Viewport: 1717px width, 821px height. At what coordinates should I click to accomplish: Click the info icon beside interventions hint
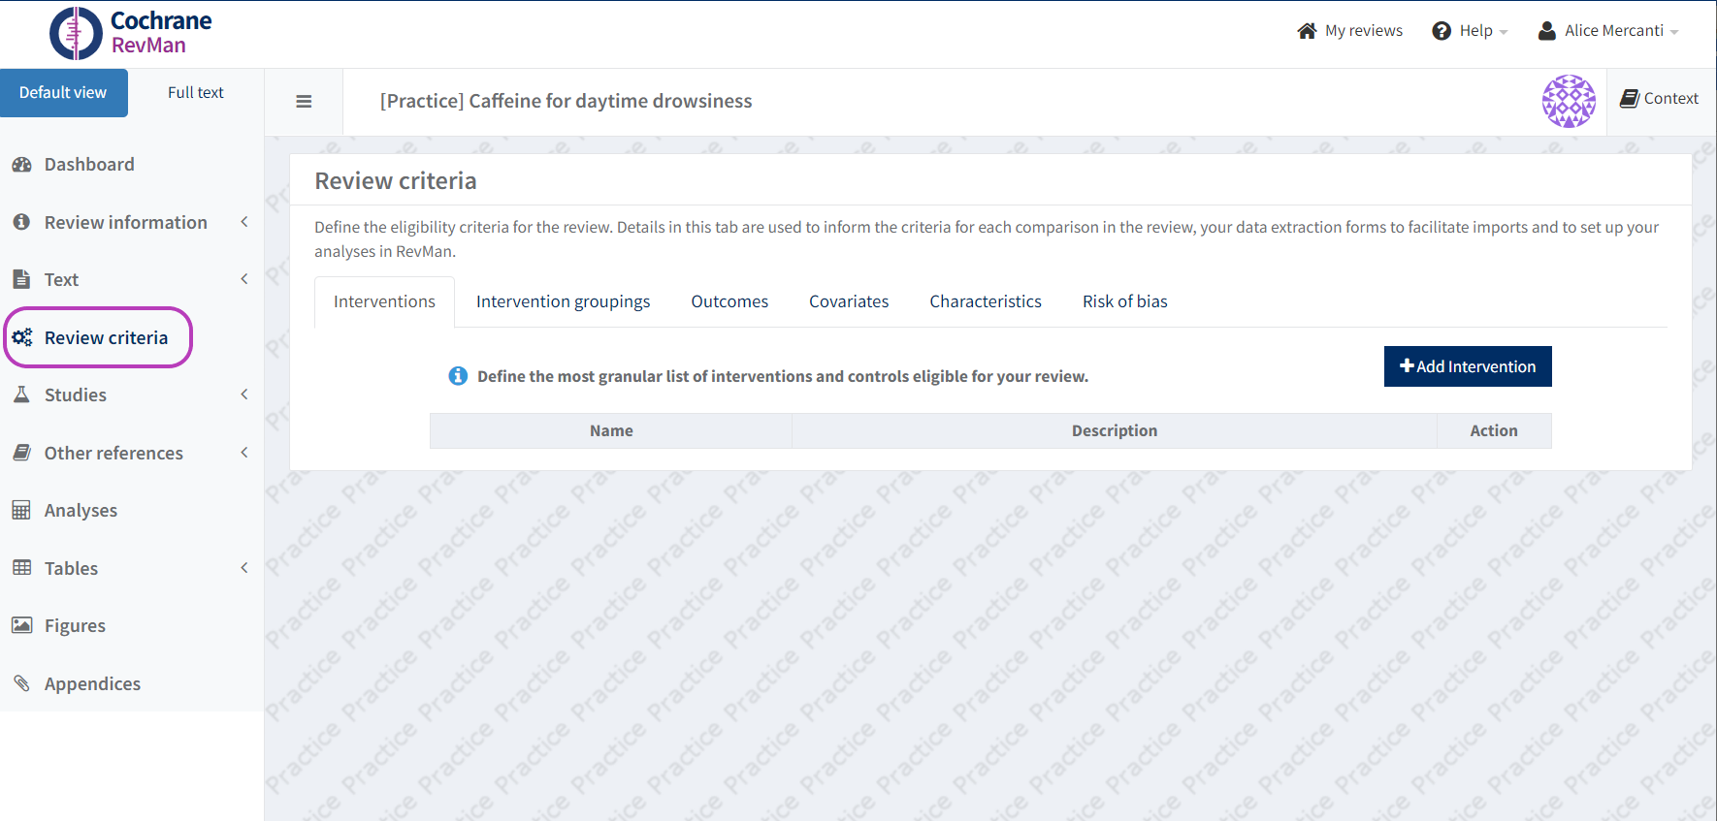tap(458, 376)
